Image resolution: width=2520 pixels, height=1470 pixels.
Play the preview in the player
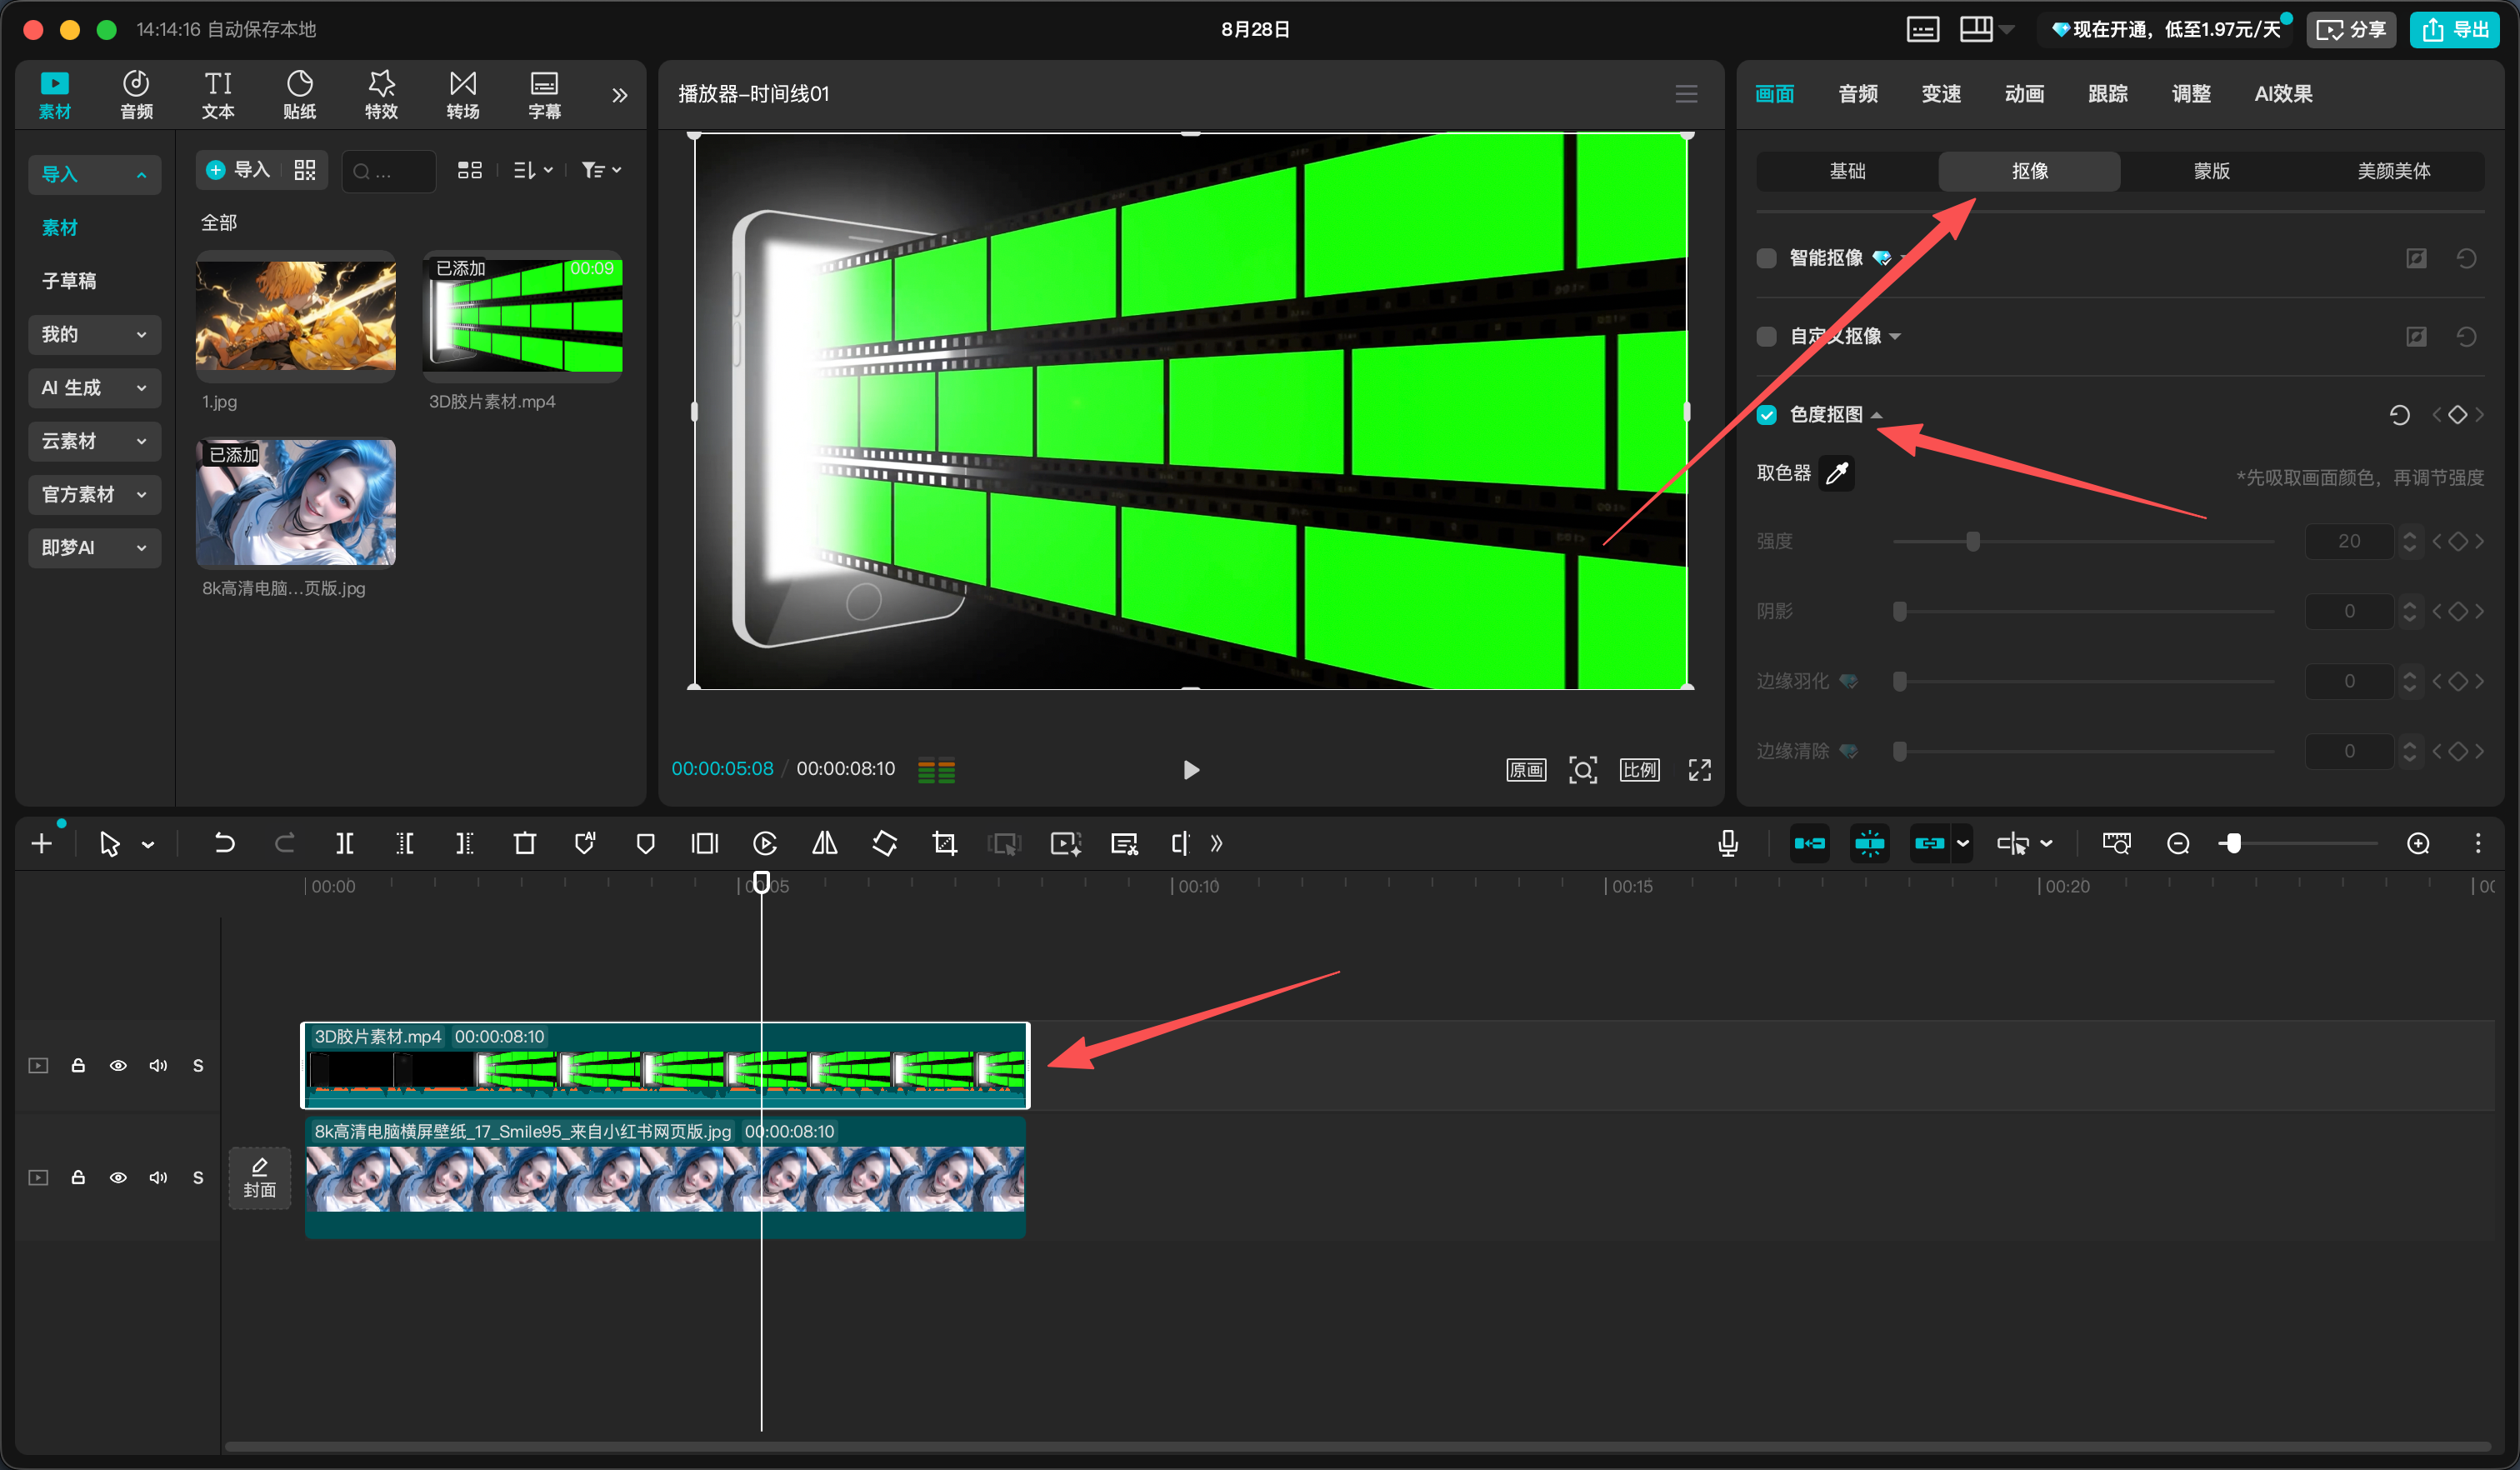coord(1190,769)
